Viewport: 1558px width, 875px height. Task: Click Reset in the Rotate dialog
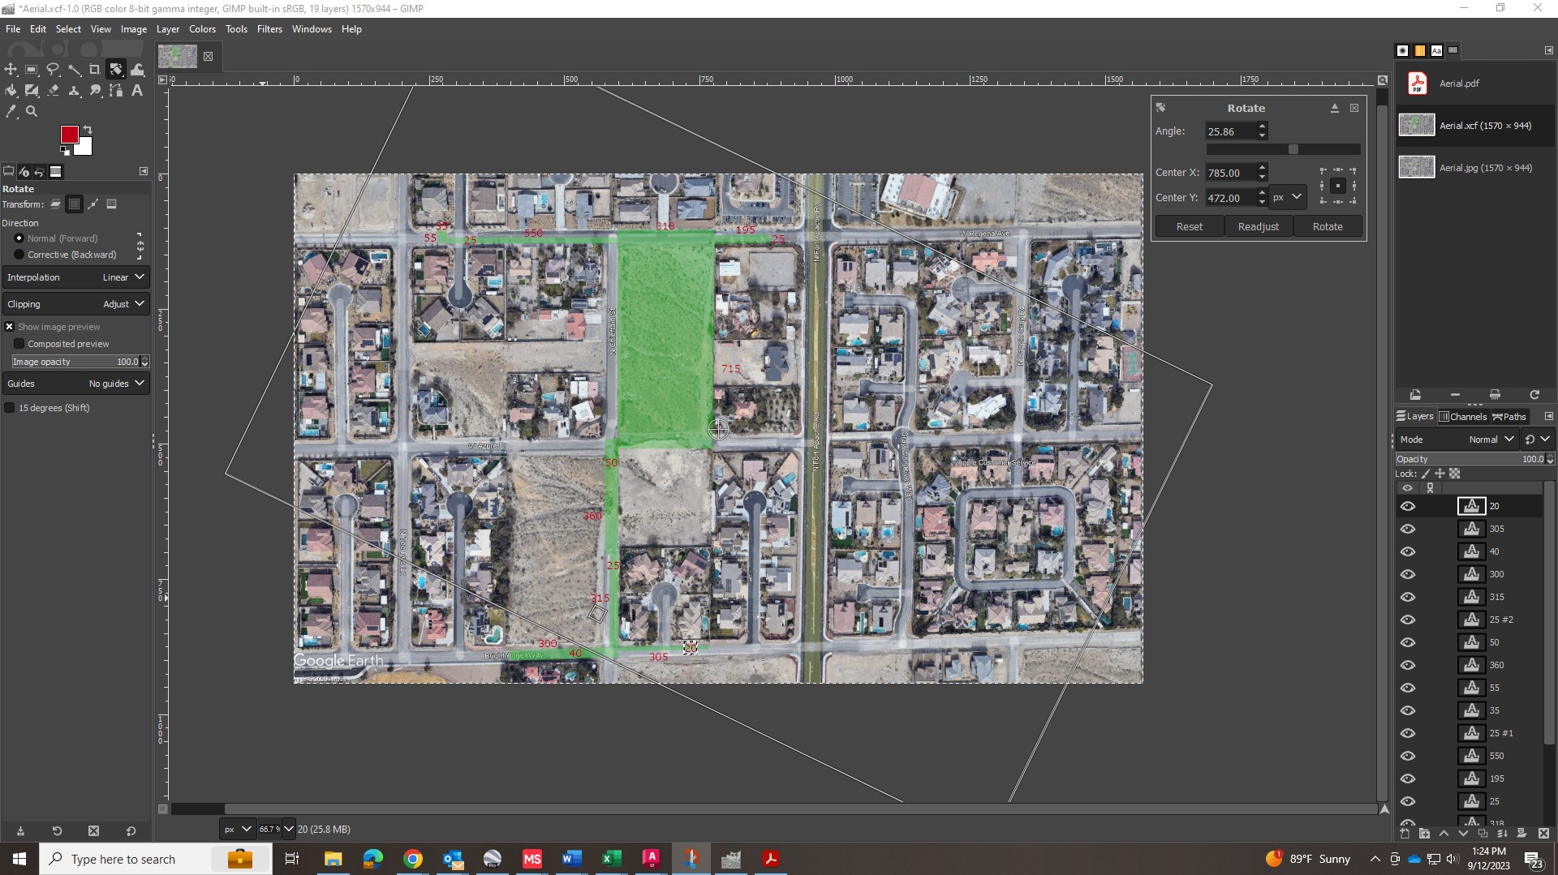click(1189, 227)
